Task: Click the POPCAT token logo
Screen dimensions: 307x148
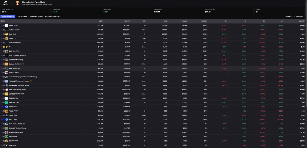Action: click(7, 72)
